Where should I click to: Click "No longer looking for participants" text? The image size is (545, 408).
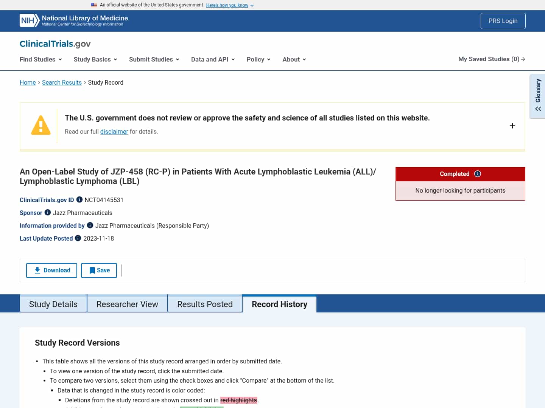[x=460, y=190]
